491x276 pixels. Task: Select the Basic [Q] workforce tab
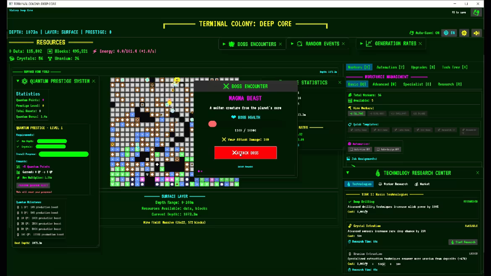[357, 84]
